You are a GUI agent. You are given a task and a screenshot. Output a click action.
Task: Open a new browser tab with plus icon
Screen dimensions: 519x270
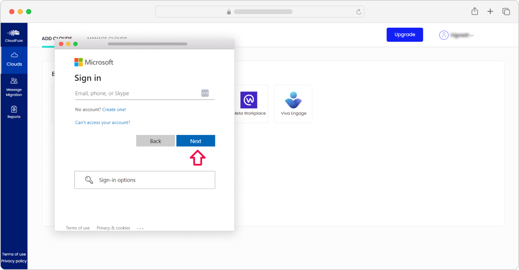[x=490, y=12]
